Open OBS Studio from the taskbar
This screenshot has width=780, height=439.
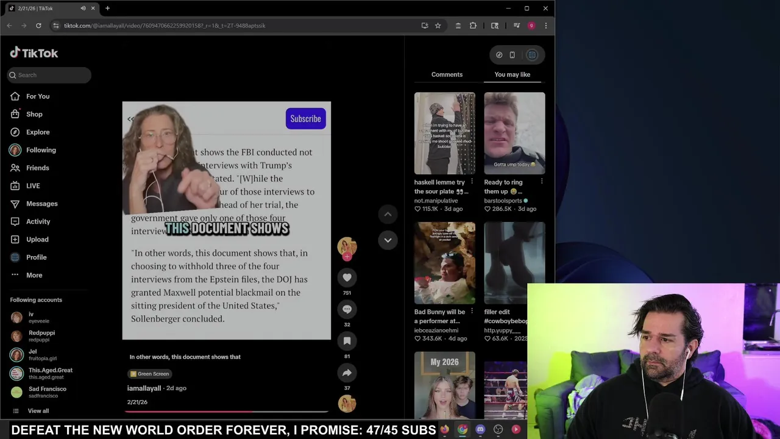coord(498,430)
